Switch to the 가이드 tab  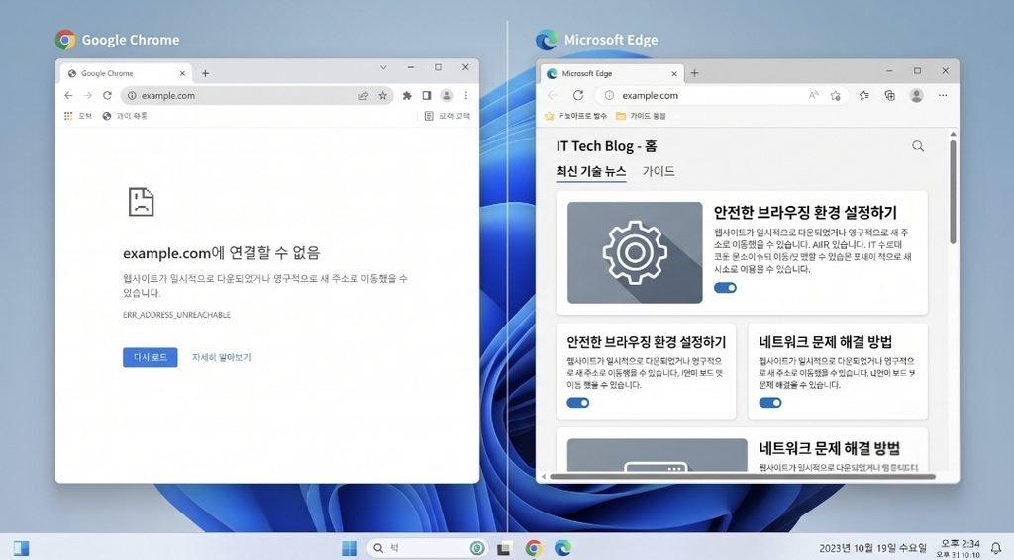(659, 172)
